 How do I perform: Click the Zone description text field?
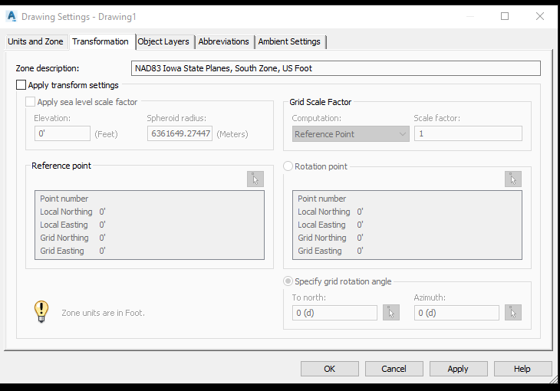(335, 68)
